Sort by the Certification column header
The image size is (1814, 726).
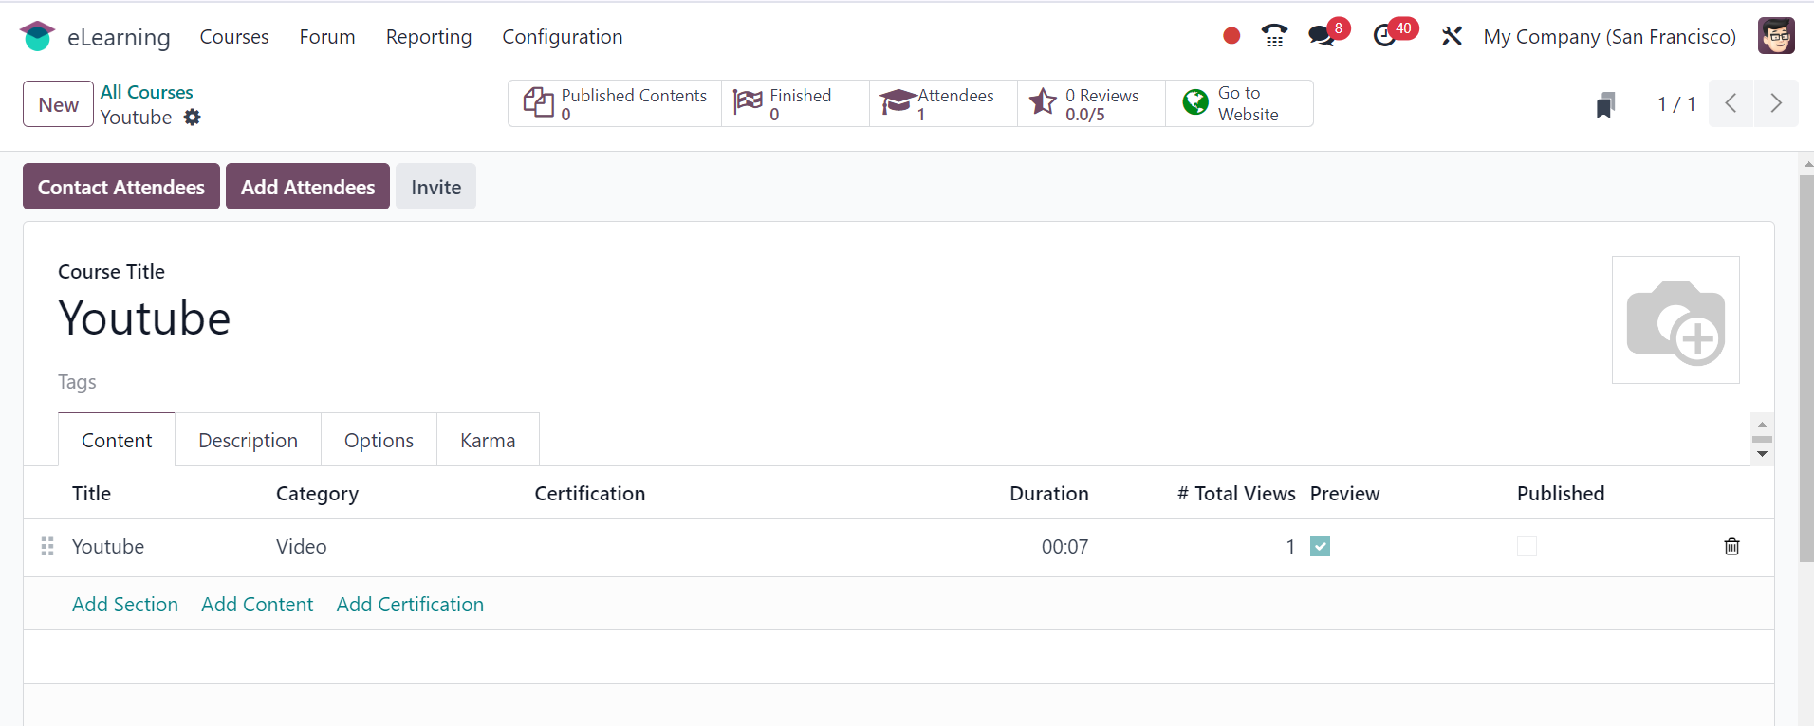tap(590, 494)
